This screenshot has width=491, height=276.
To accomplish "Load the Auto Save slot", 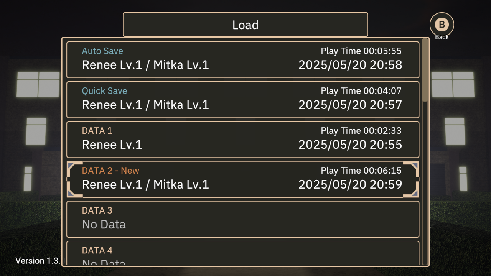I will pyautogui.click(x=243, y=60).
